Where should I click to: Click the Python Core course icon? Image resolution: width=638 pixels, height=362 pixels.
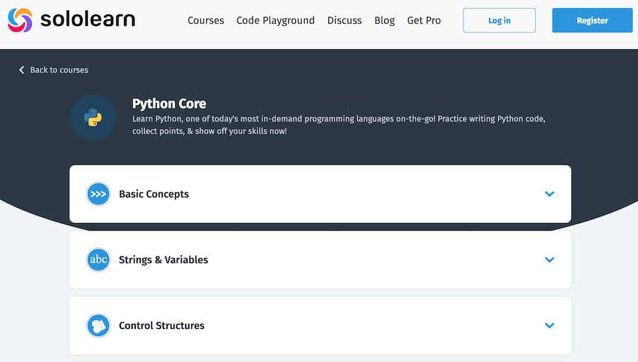(x=93, y=117)
